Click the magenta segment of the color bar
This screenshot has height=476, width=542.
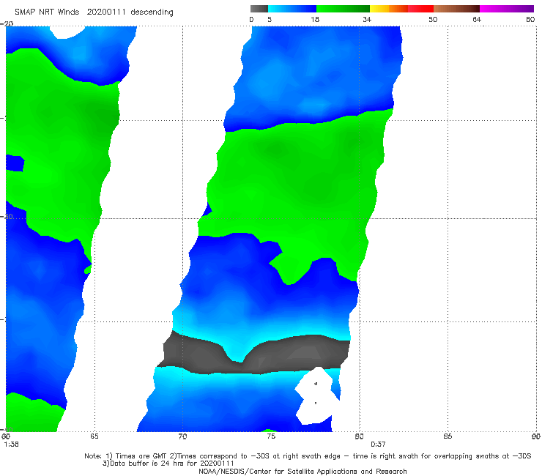[507, 9]
